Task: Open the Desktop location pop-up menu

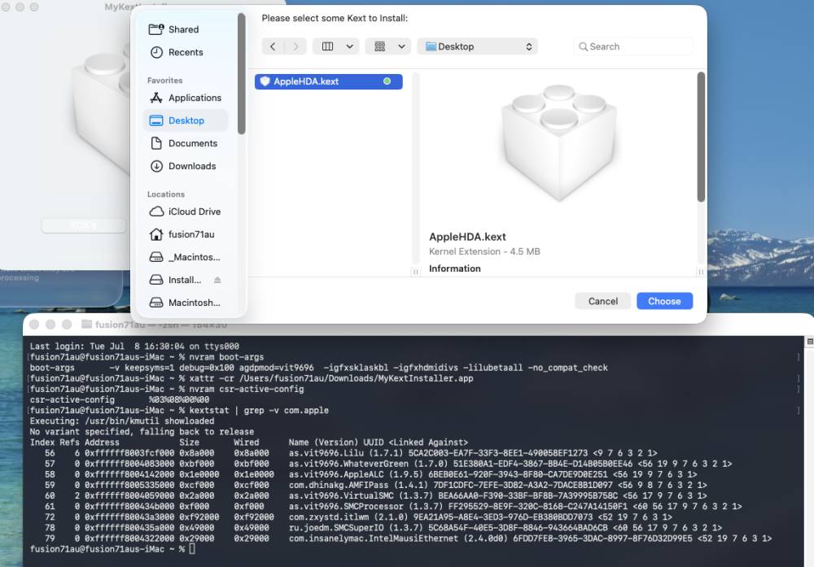Action: coord(477,46)
